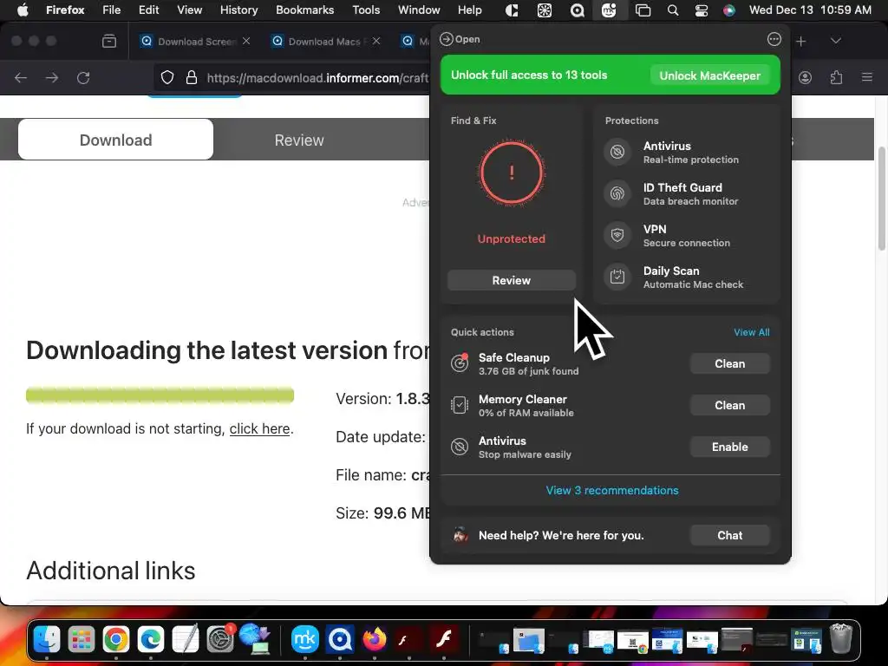
Task: Open Microsoft Edge from the Dock
Action: [x=151, y=639]
